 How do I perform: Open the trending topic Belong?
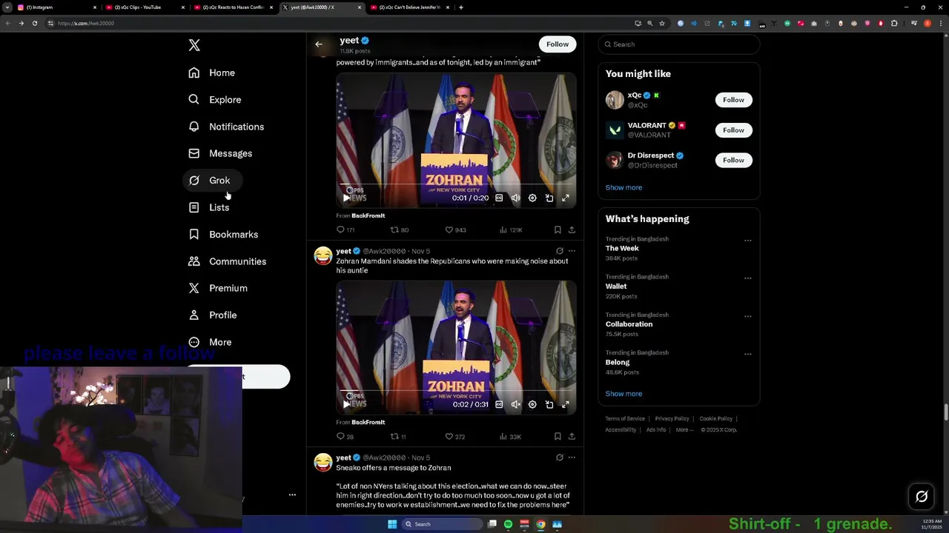coord(618,362)
